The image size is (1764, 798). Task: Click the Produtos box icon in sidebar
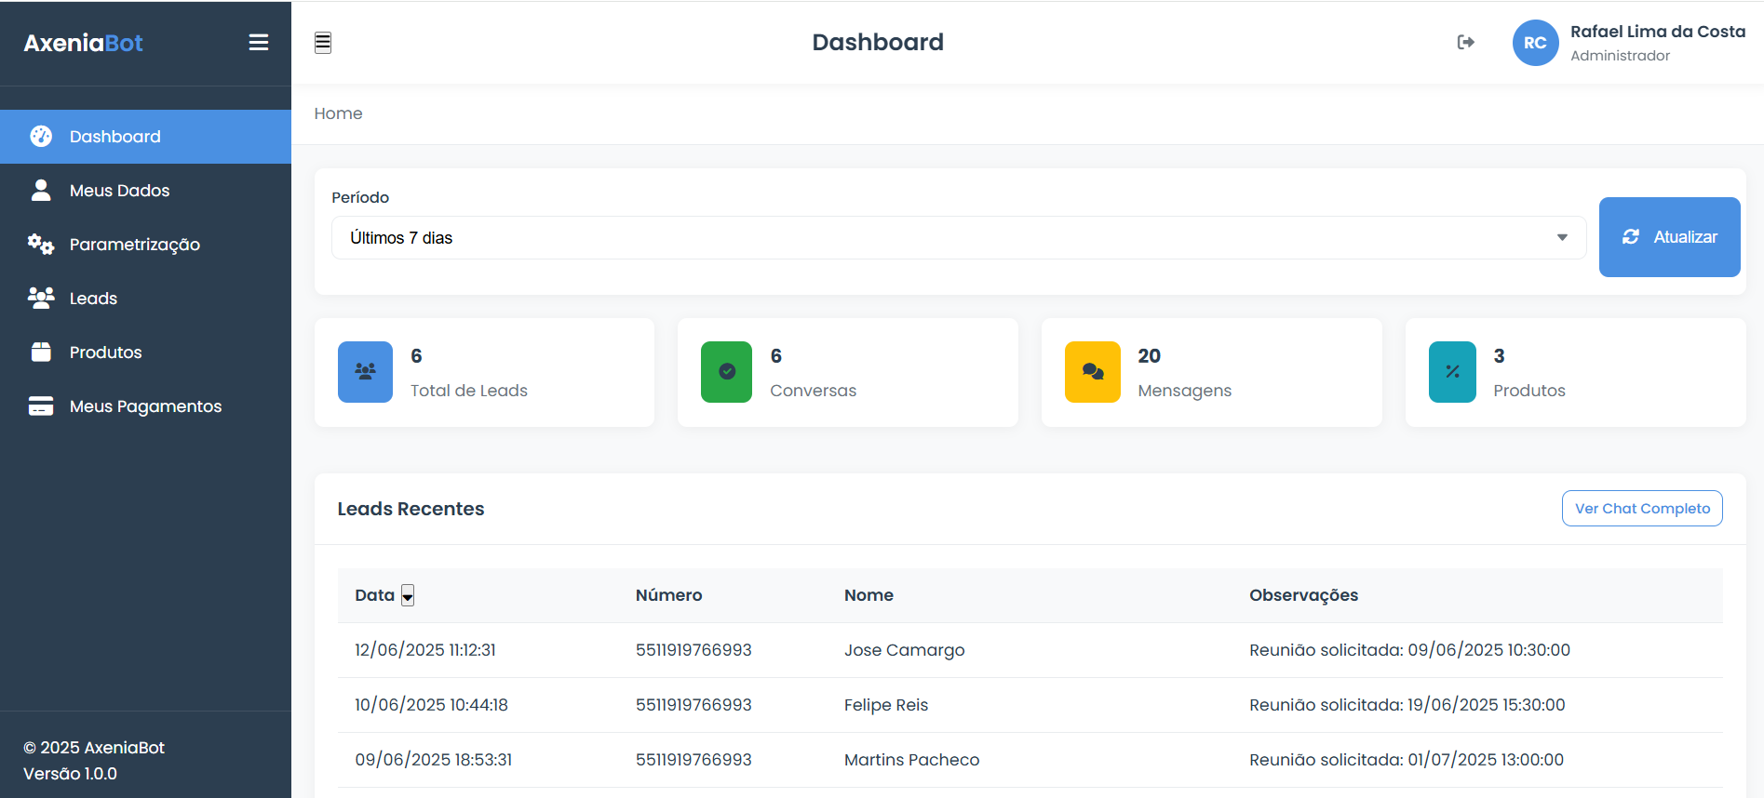[41, 352]
